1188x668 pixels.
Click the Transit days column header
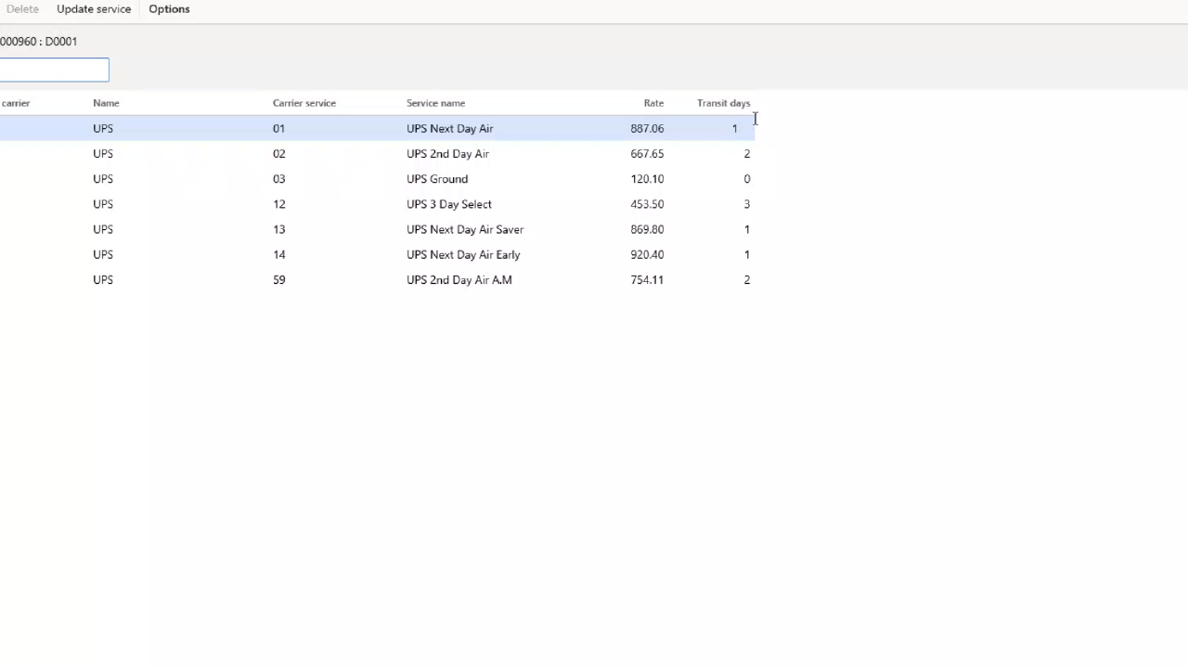point(723,103)
